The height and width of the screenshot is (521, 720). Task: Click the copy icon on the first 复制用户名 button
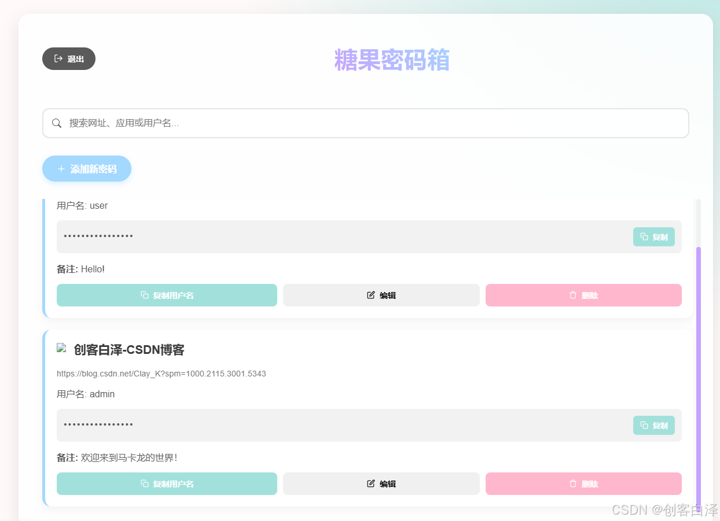coord(144,295)
